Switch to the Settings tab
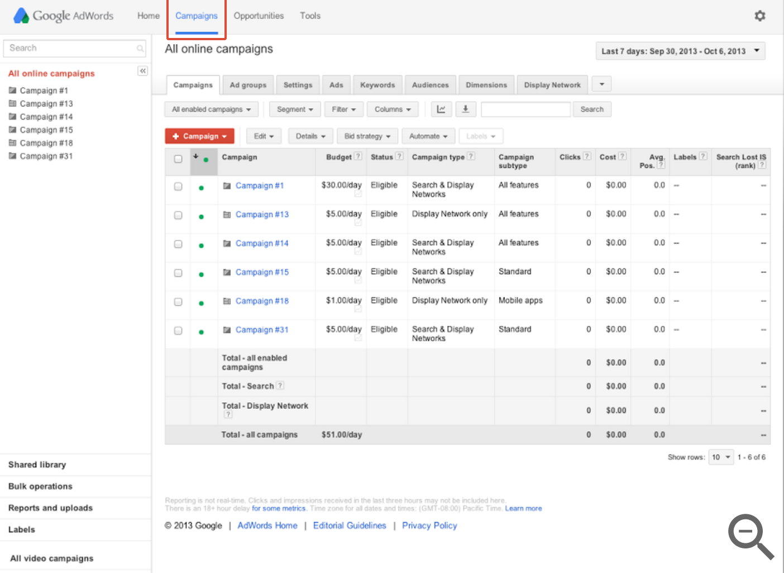784x573 pixels. tap(298, 85)
